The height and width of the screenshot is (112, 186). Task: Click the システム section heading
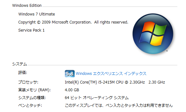tap(20, 64)
